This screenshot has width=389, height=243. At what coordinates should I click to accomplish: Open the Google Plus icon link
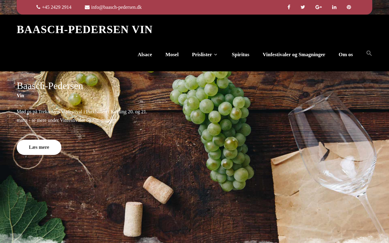point(318,7)
